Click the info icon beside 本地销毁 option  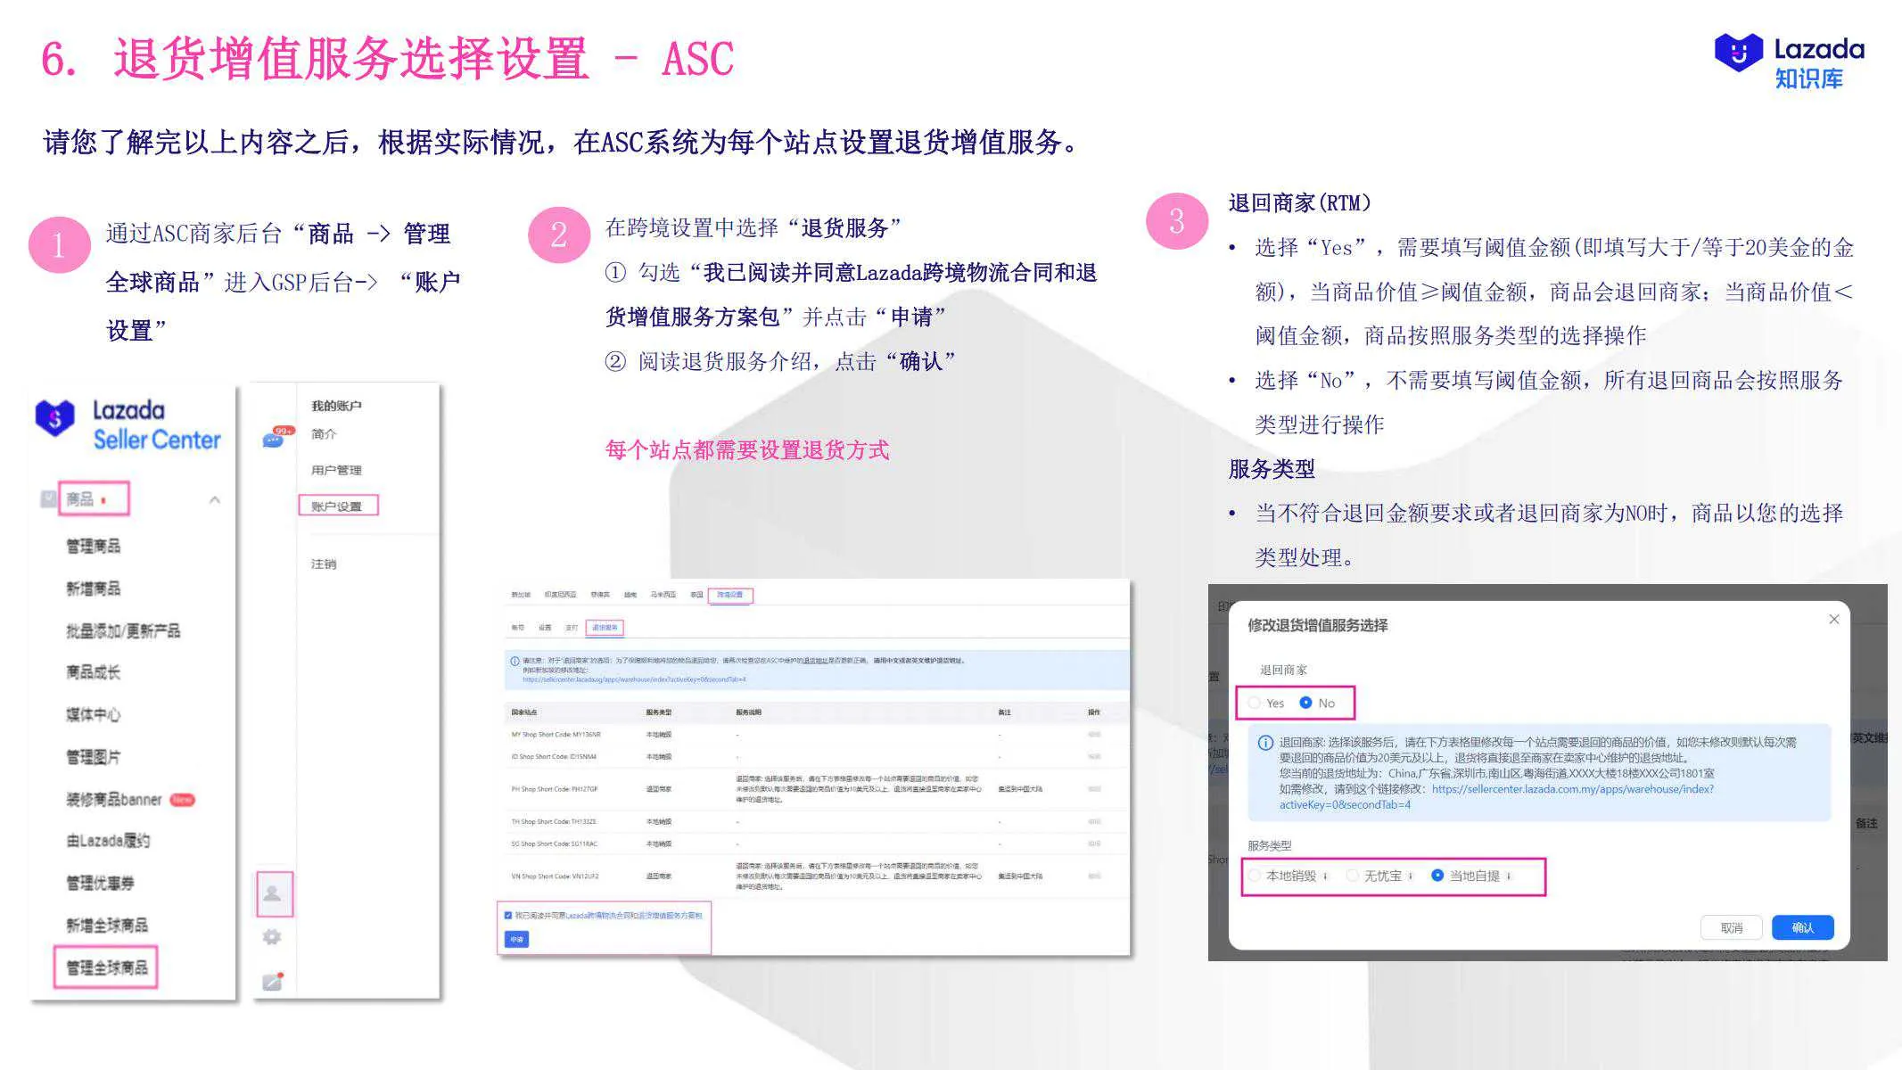pos(1326,877)
